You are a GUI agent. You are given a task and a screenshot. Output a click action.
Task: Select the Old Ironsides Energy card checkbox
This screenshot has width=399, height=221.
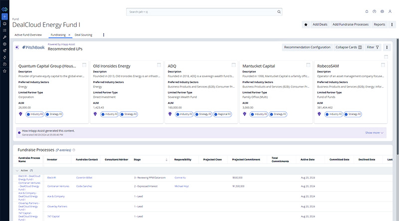coord(159,65)
